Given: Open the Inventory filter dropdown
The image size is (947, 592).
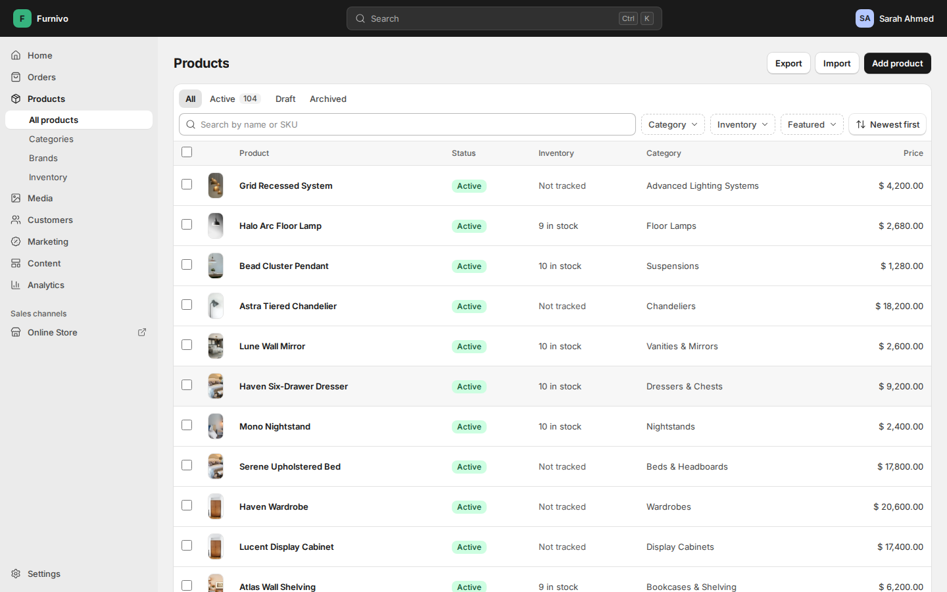Looking at the screenshot, I should click(x=742, y=124).
